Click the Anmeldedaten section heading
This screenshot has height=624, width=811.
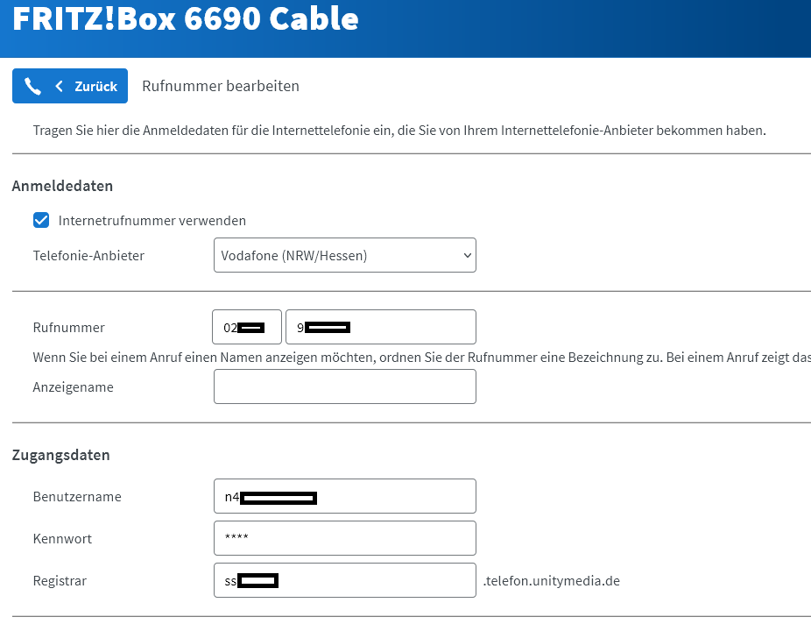click(62, 186)
